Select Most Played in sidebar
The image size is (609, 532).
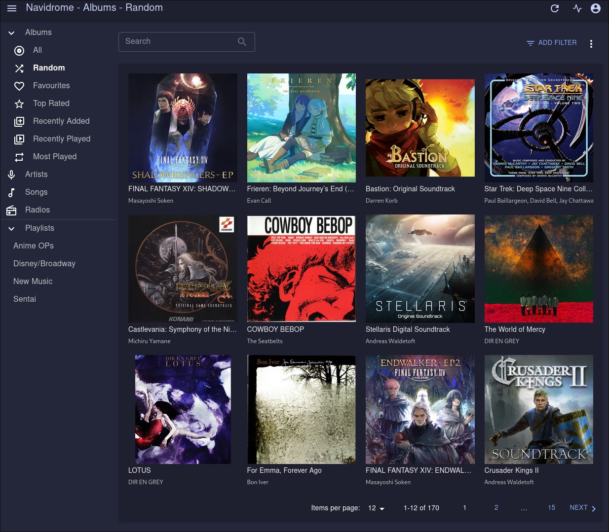(x=55, y=157)
